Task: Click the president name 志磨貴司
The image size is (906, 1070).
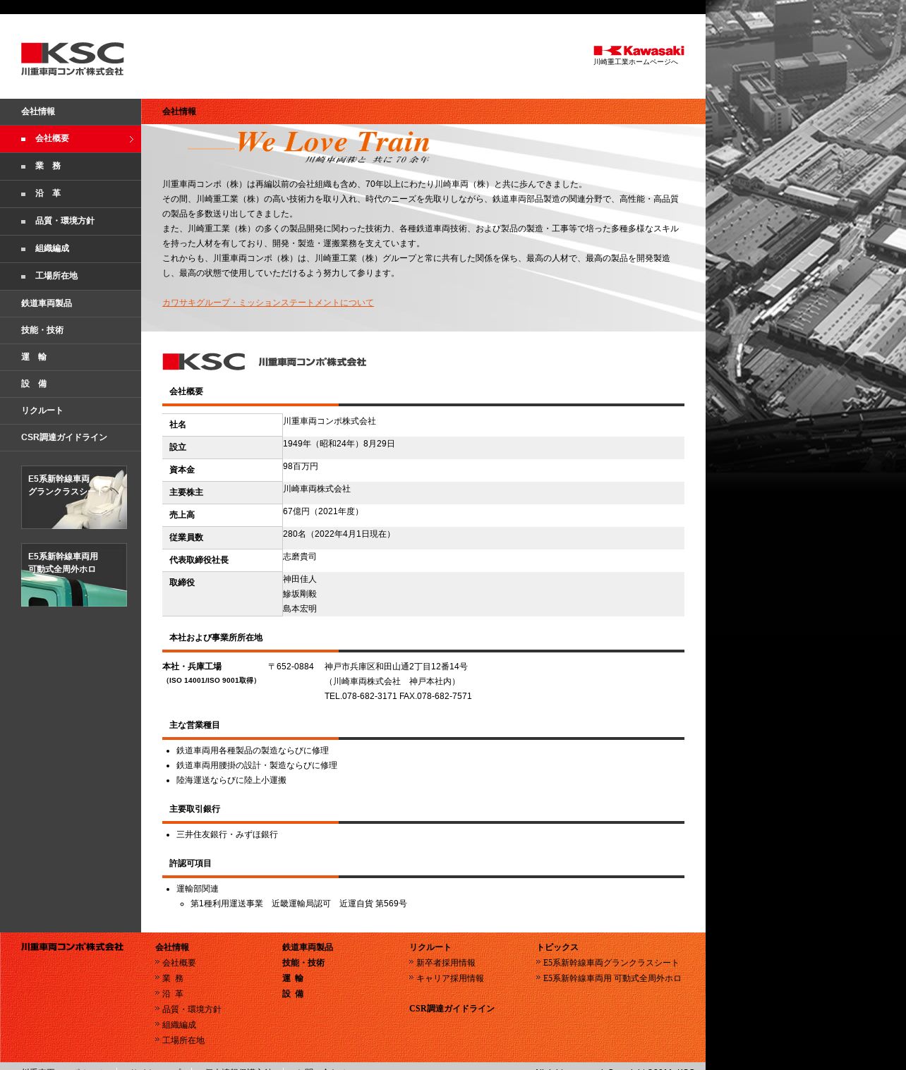Action: [x=300, y=557]
